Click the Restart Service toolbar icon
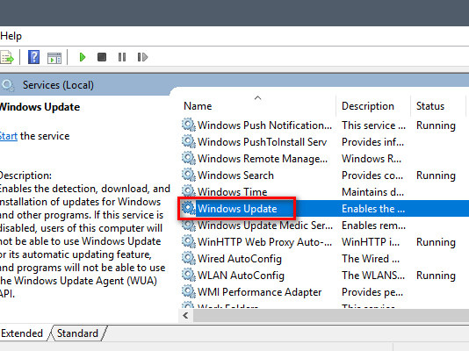 (142, 57)
